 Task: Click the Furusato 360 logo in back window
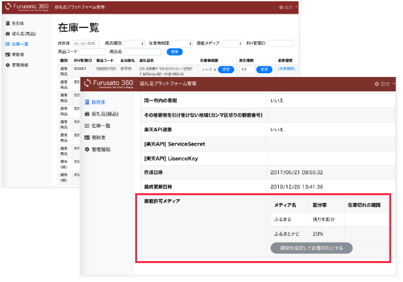pyautogui.click(x=27, y=7)
